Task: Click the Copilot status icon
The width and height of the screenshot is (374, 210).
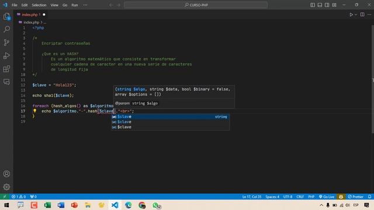Action: [x=341, y=197]
